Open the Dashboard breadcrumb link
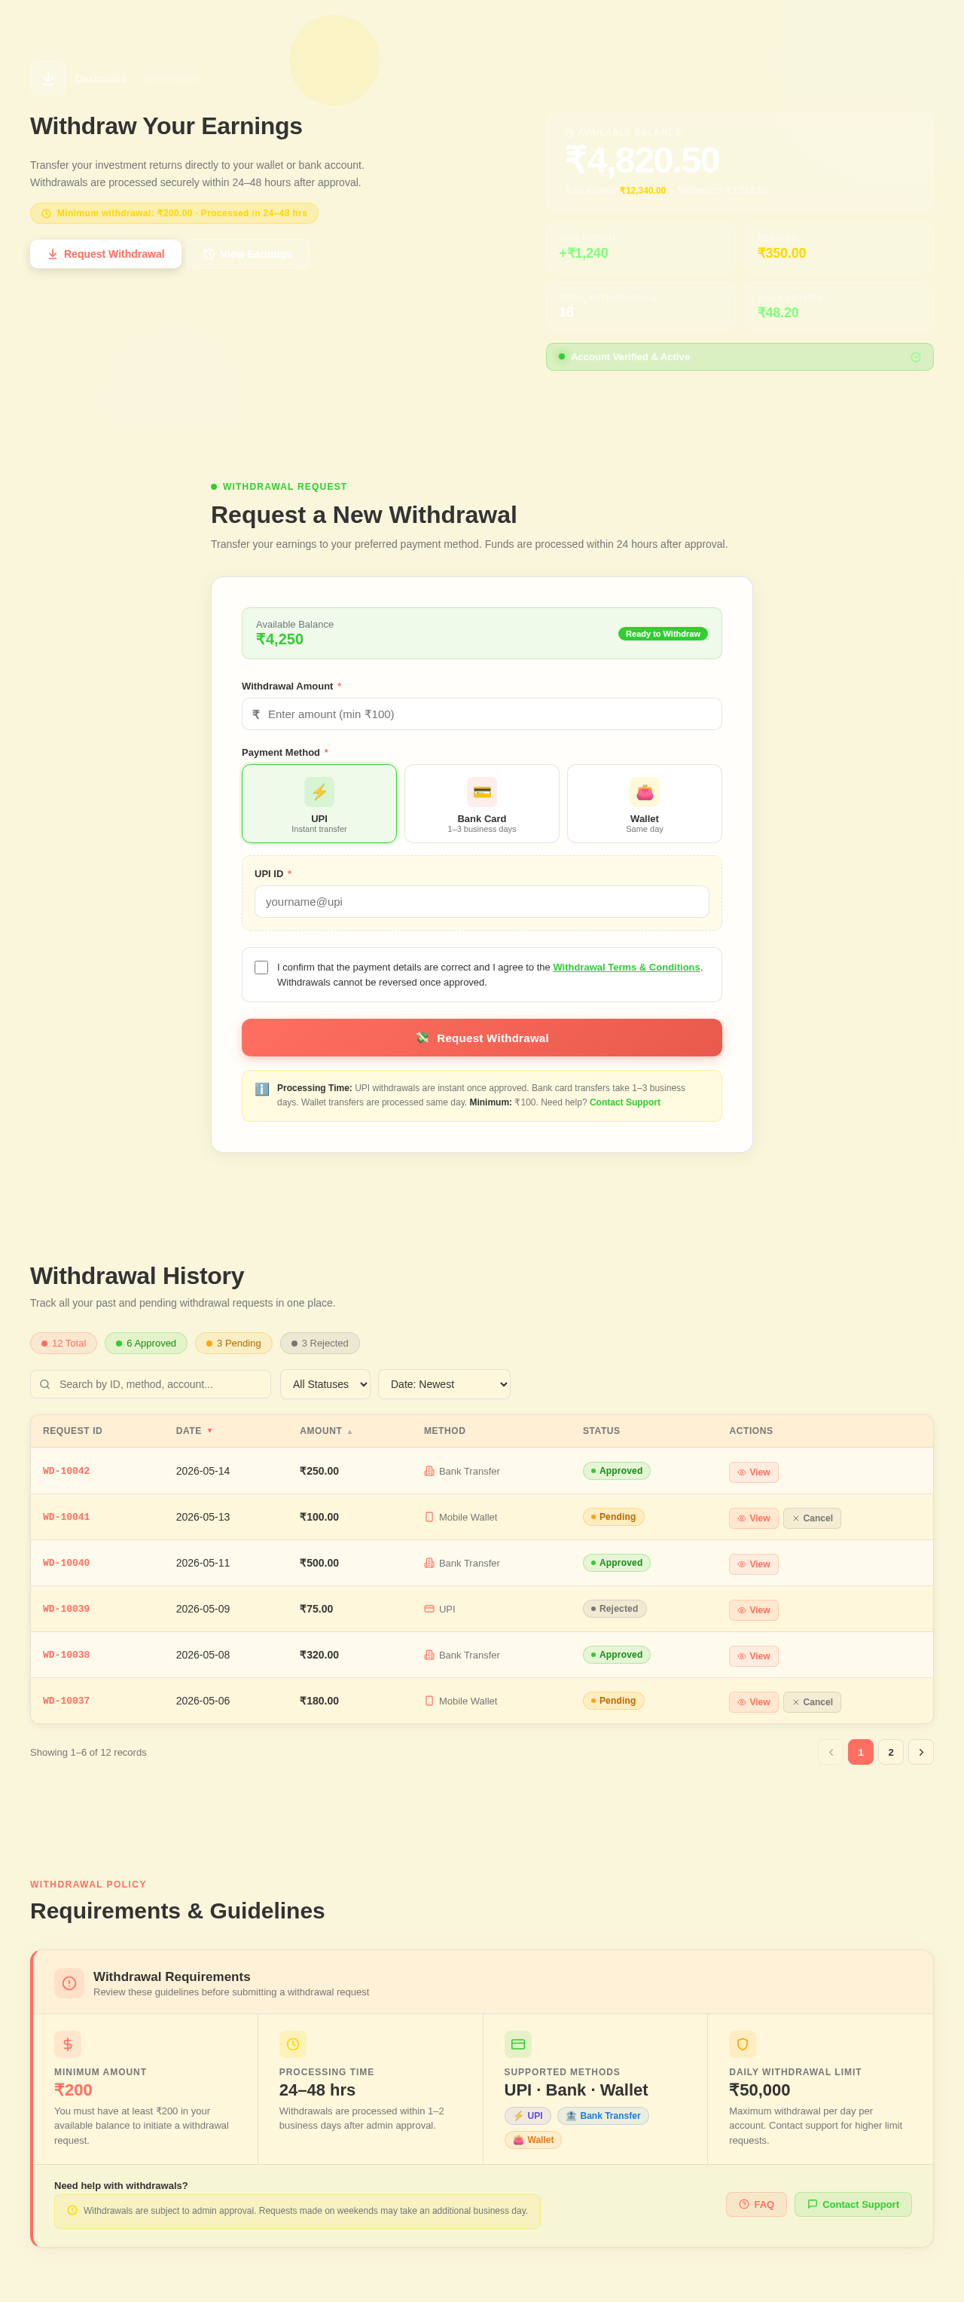This screenshot has height=2302, width=964. [101, 78]
